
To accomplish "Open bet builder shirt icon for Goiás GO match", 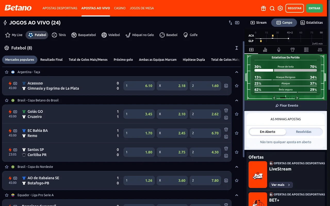I will (226, 110).
